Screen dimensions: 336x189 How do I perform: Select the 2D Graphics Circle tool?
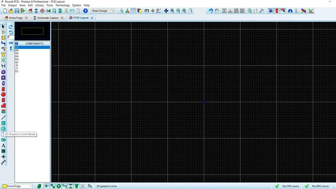pyautogui.click(x=3, y=129)
